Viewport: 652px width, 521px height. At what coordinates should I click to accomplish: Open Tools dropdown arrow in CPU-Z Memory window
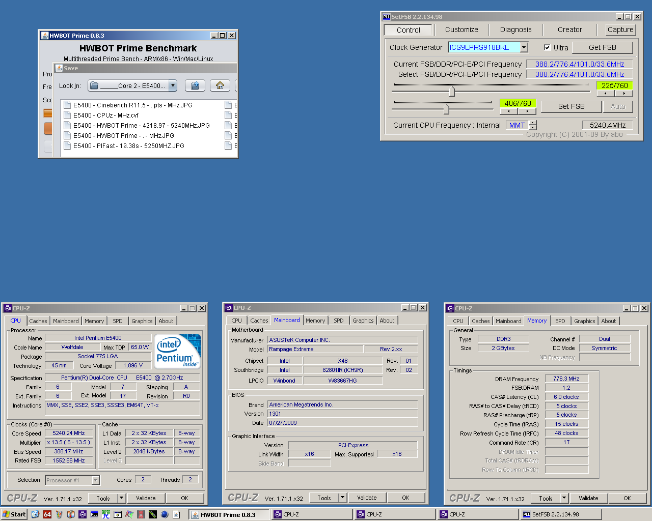(x=564, y=498)
